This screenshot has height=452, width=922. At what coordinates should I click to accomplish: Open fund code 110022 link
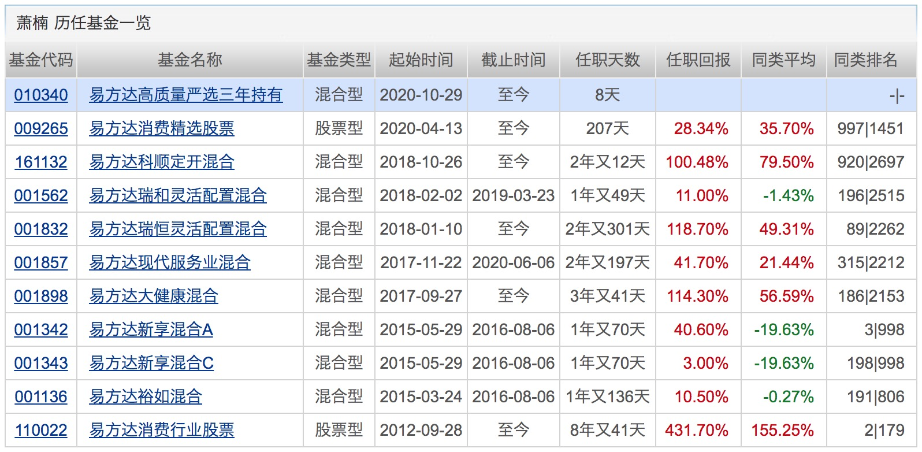(x=41, y=430)
